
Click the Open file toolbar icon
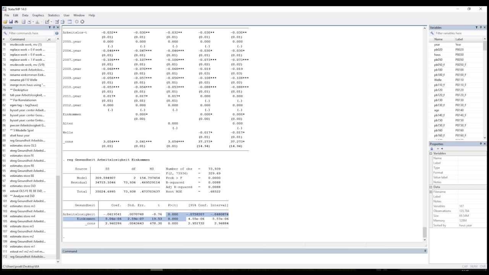coord(5,22)
